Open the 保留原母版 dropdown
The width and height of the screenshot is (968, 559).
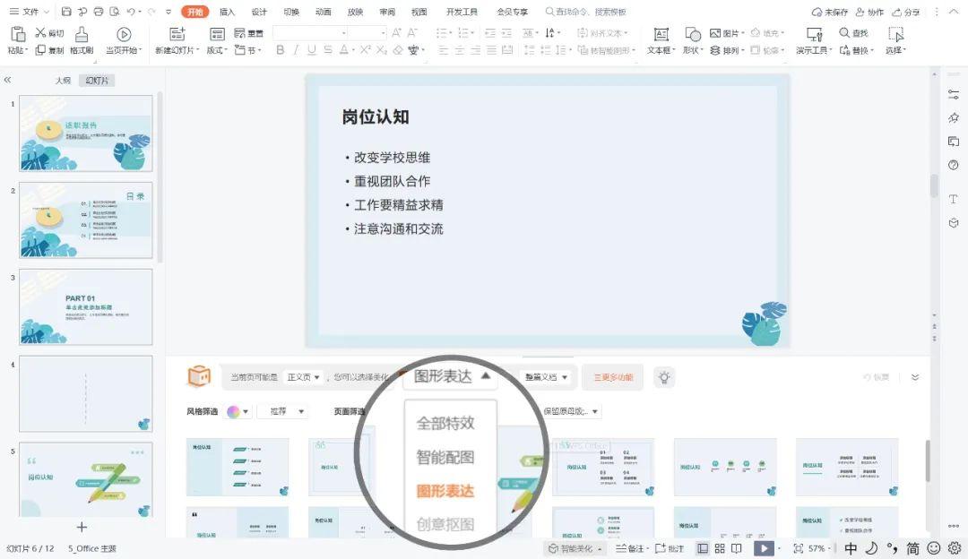570,411
